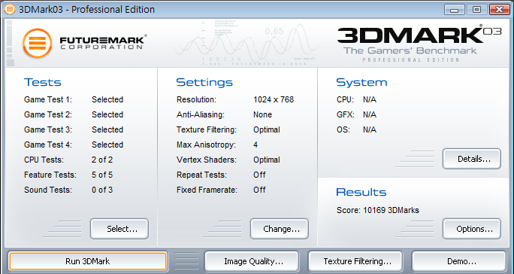The height and width of the screenshot is (274, 514).
Task: Click the orange Futuremark logo icon
Action: pos(38,44)
